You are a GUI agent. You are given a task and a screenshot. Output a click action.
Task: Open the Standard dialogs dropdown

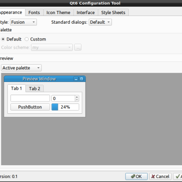tap(100, 22)
